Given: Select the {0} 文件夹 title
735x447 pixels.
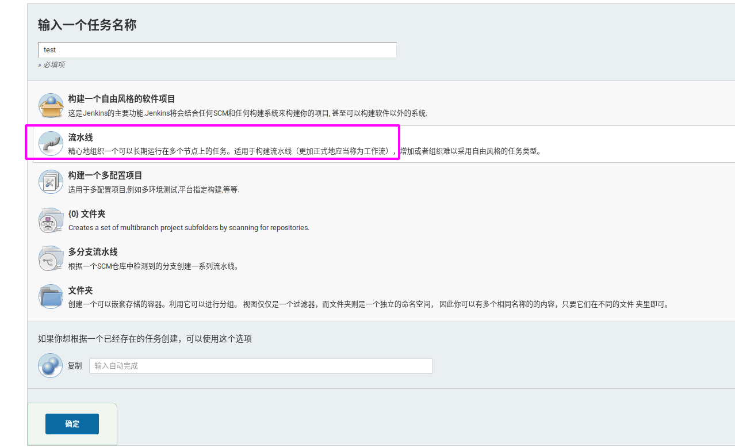Looking at the screenshot, I should click(x=87, y=214).
